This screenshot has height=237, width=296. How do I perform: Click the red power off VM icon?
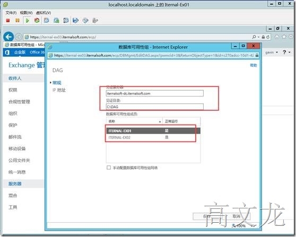click(x=8, y=20)
